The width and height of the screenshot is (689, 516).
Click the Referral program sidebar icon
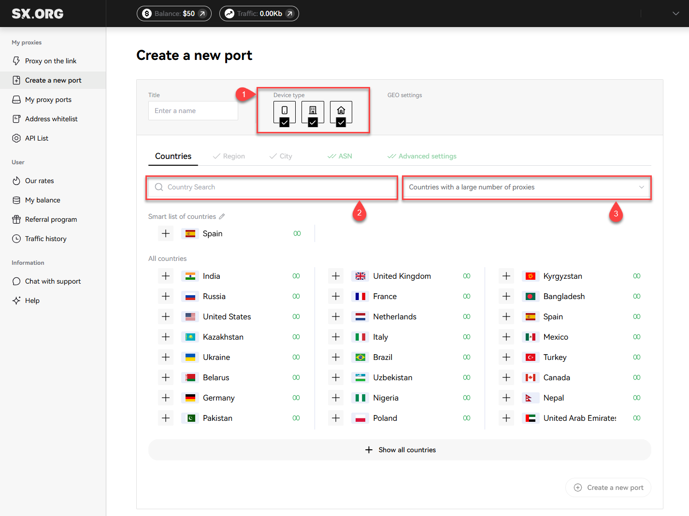[16, 219]
